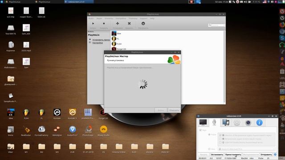Click the install a program sidebar link
The height and width of the screenshot is (160, 285).
[x=101, y=40]
